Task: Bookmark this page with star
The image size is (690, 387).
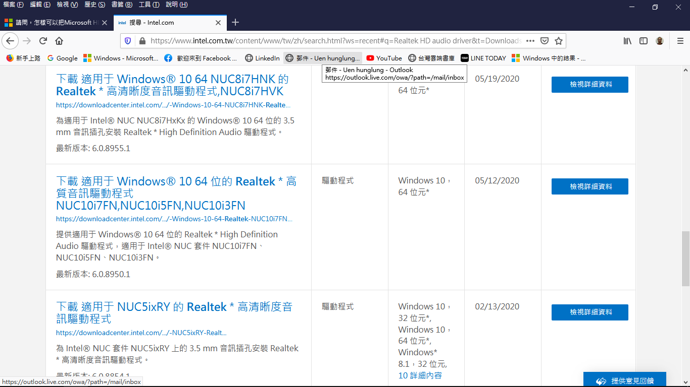Action: click(559, 41)
